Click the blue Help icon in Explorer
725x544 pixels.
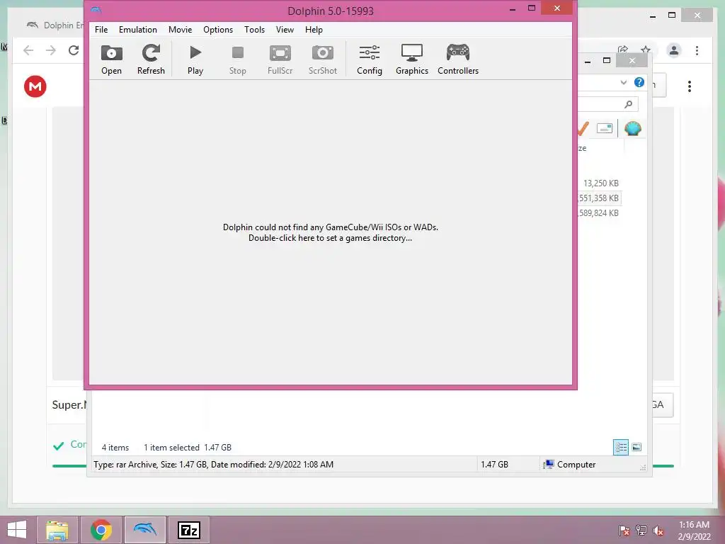point(639,82)
